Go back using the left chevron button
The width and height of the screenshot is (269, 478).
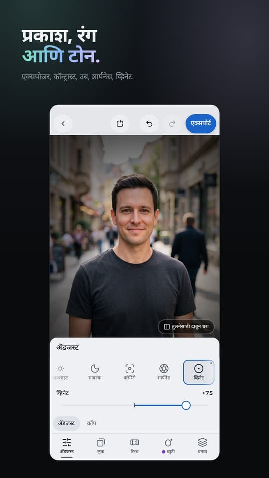point(63,124)
